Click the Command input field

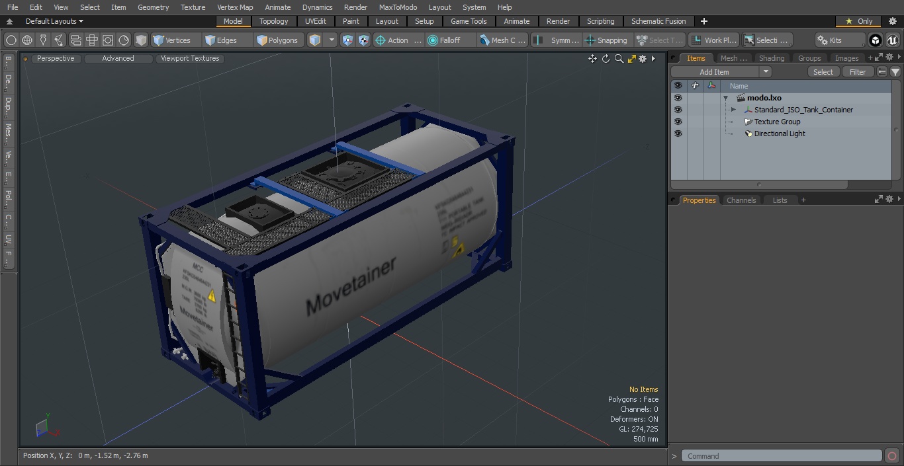pos(782,456)
